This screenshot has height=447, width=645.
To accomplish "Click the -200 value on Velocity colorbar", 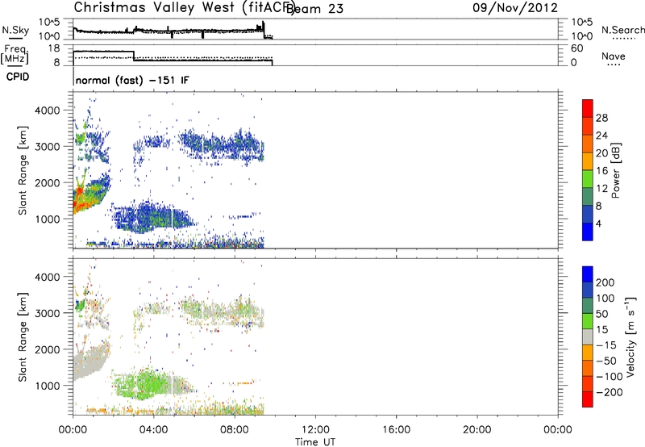I will pyautogui.click(x=610, y=392).
